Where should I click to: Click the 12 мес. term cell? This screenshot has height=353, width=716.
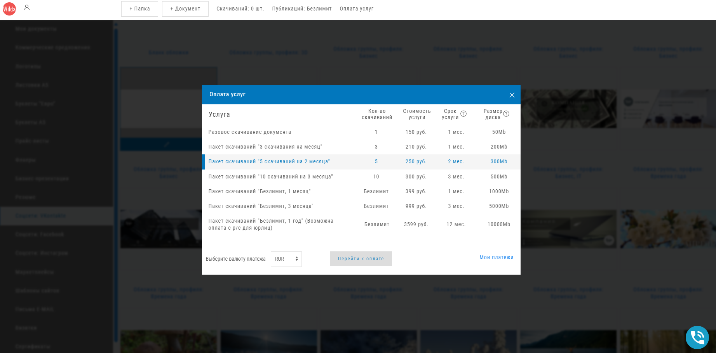click(x=456, y=225)
